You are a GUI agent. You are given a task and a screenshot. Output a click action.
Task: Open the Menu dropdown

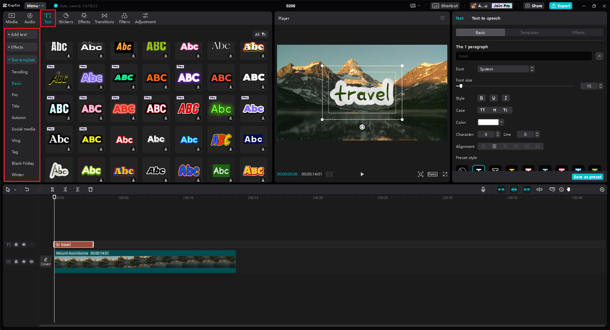click(36, 6)
